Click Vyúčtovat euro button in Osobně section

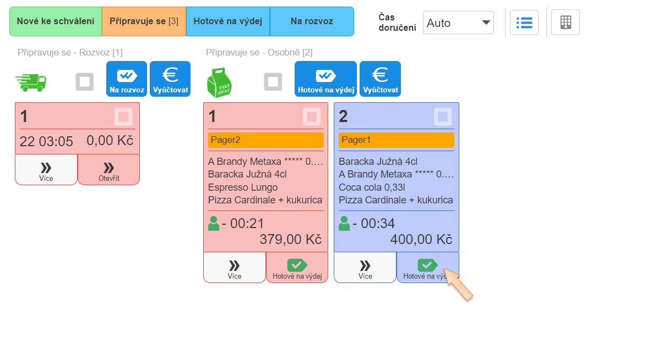click(380, 79)
